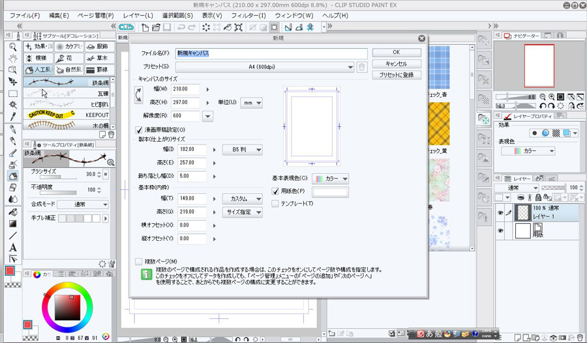587x343 pixels.
Task: Click the new file toolbar icon
Action: pyautogui.click(x=146, y=27)
